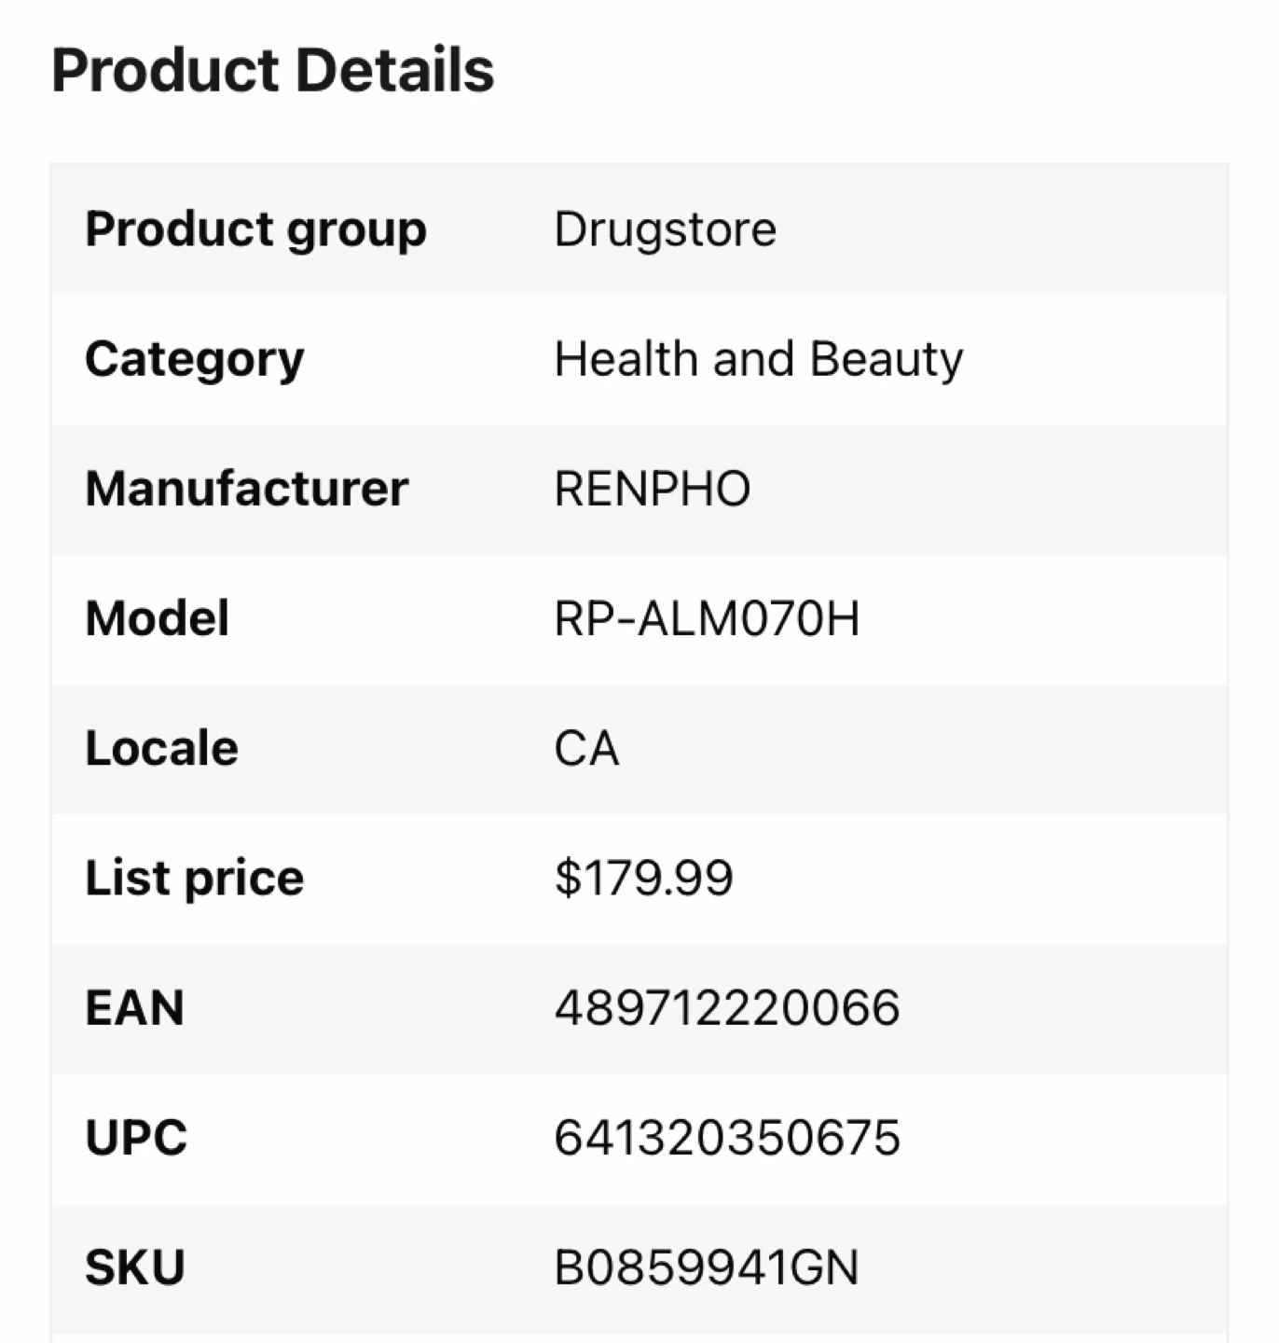Click the SKU row label
This screenshot has height=1343, width=1279.
coord(134,1267)
